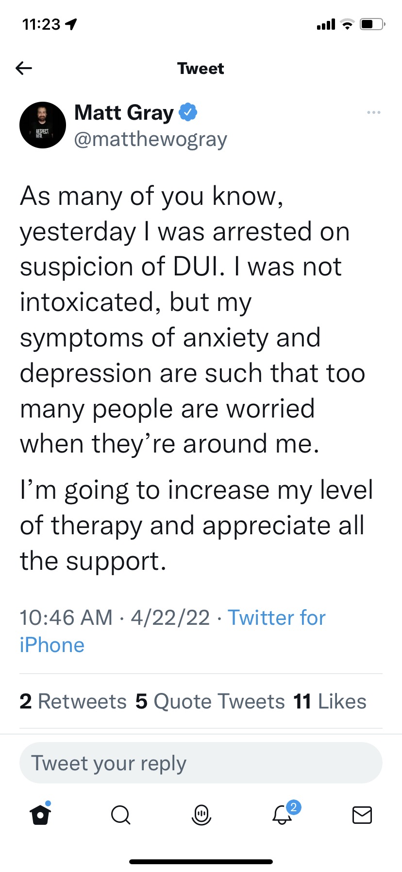
Task: View the 5 Quote Tweets list
Action: point(210,701)
